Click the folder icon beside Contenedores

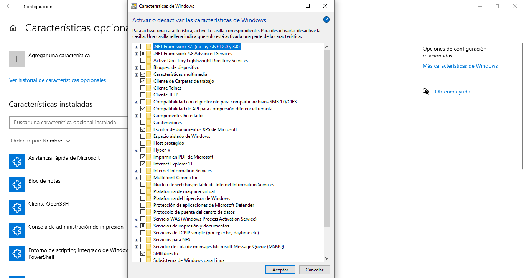point(148,123)
